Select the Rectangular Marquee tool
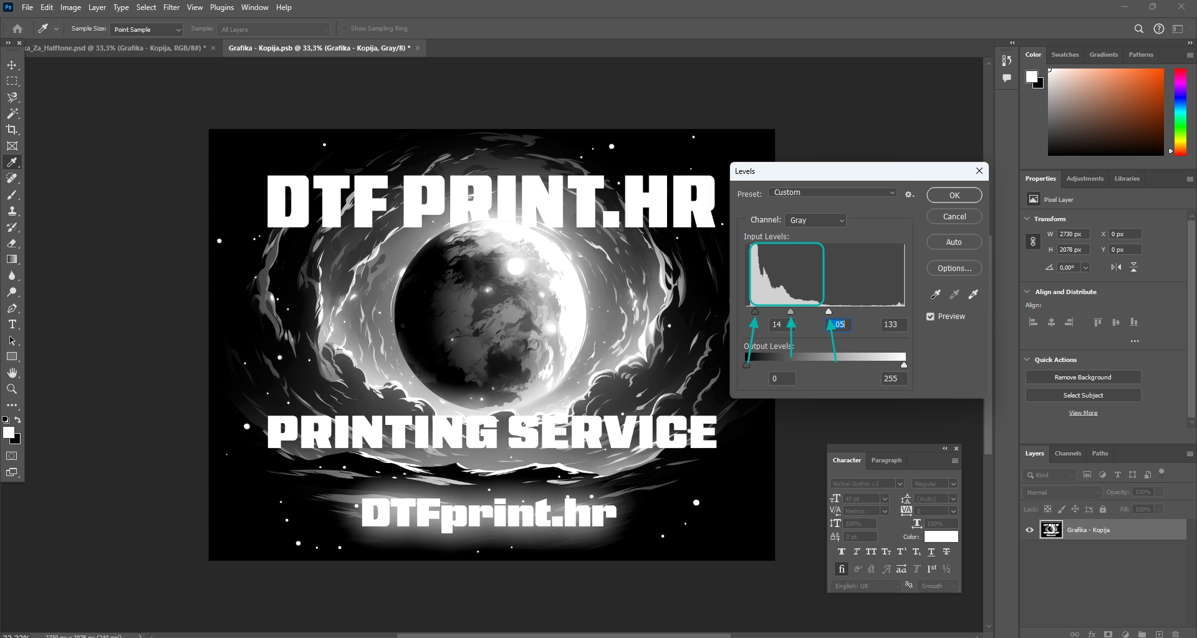This screenshot has height=638, width=1197. coord(12,81)
